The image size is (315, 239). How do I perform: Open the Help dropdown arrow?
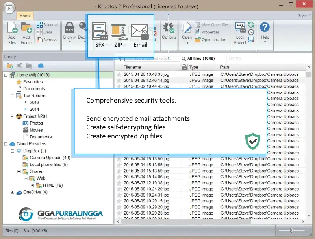pos(265,42)
